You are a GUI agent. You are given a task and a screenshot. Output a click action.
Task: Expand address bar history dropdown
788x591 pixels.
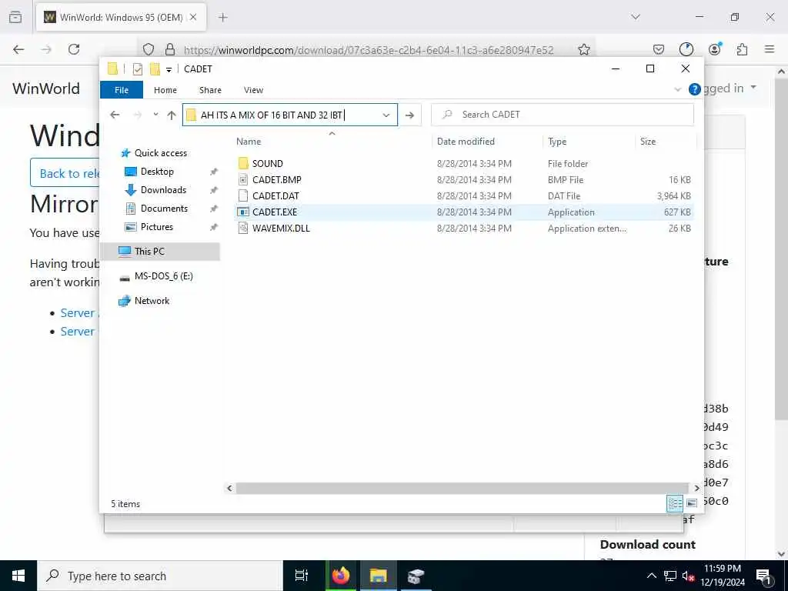386,115
